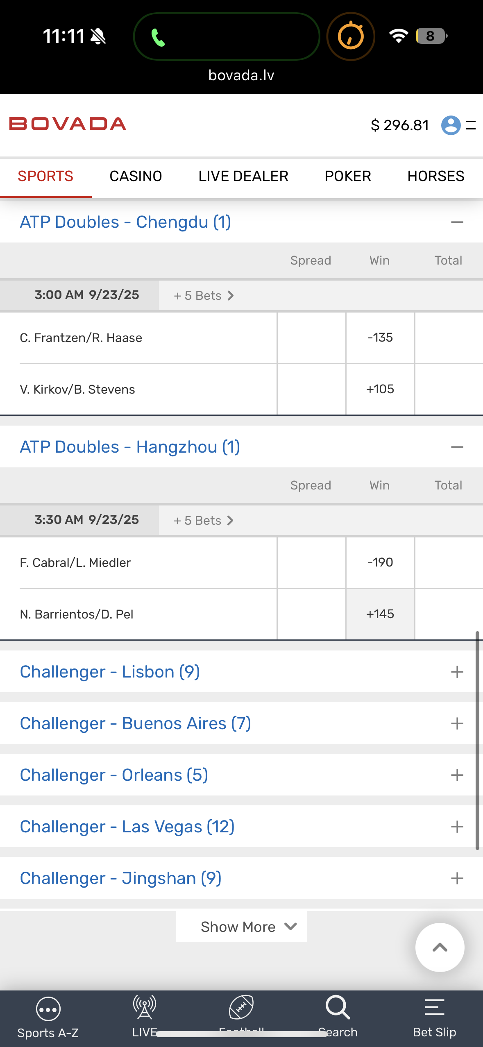Tap the orange timer icon in status bar

[351, 36]
